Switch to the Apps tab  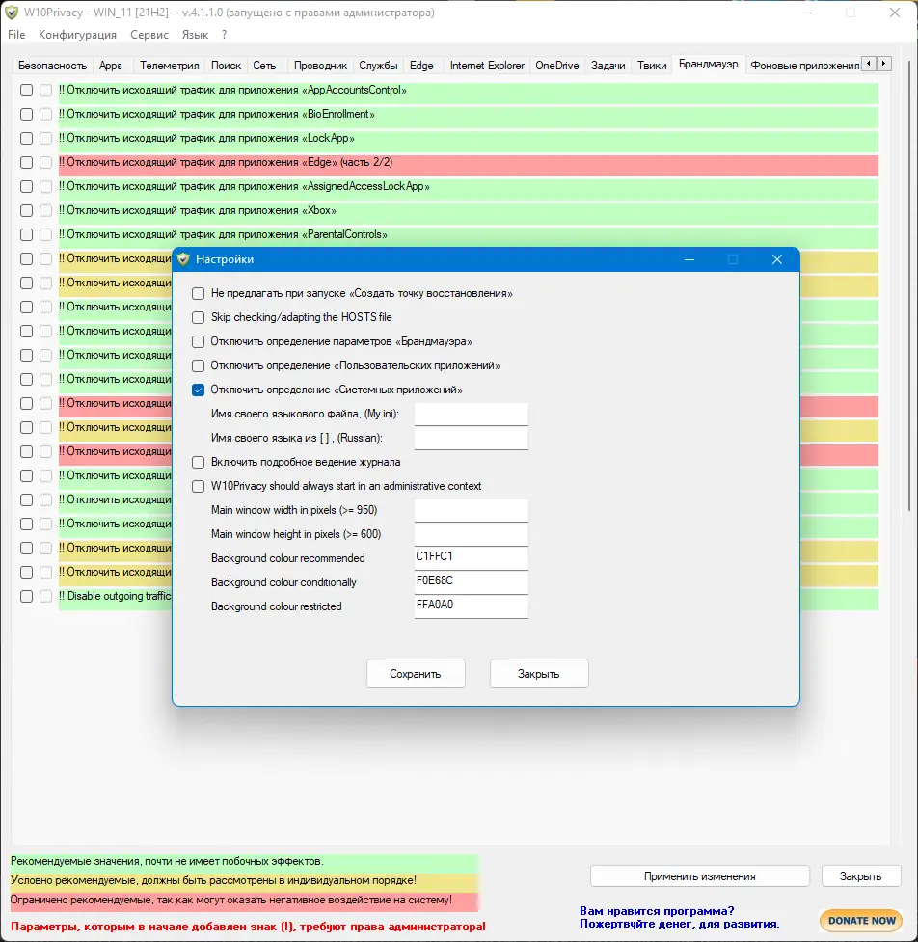(111, 66)
